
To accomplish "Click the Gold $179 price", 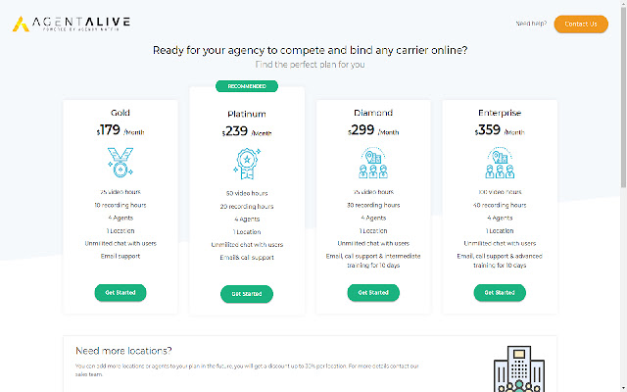I will click(x=121, y=129).
